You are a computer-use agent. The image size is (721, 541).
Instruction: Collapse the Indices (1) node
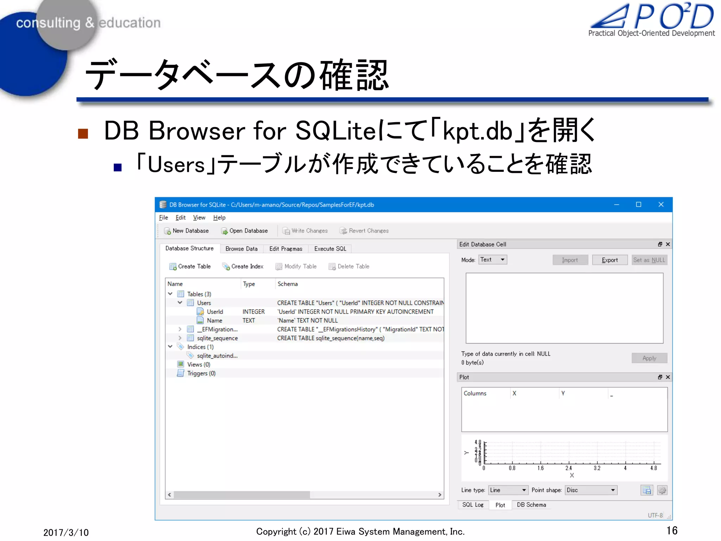coord(170,347)
